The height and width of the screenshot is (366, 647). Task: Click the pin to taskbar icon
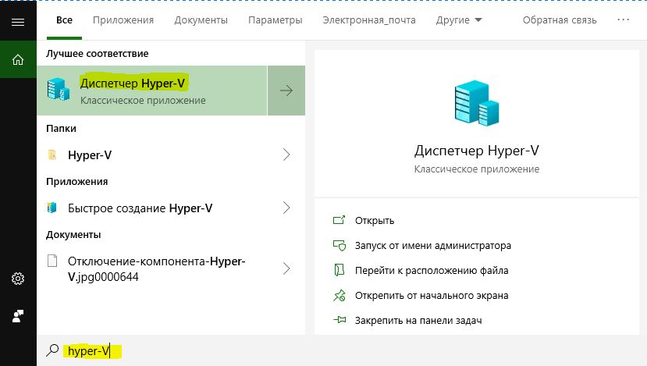click(x=339, y=320)
